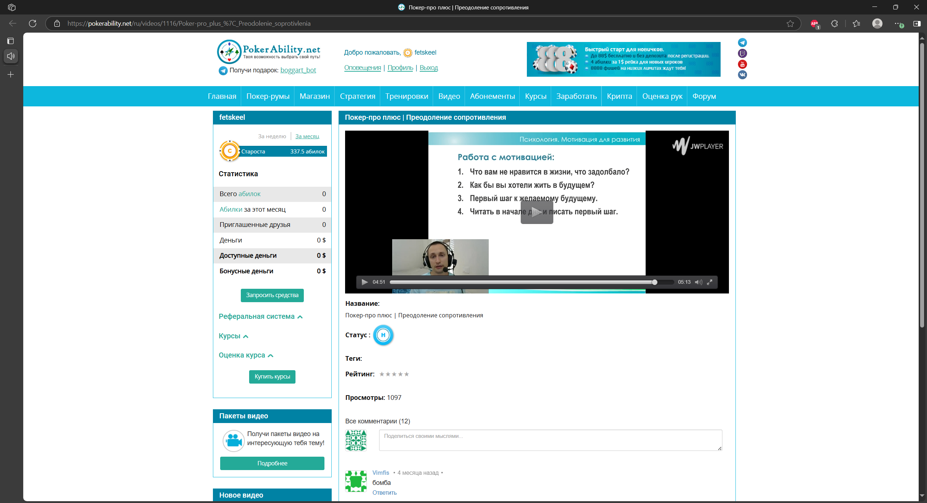Click the page vertical scrollbar
This screenshot has height=503, width=927.
coord(922,185)
